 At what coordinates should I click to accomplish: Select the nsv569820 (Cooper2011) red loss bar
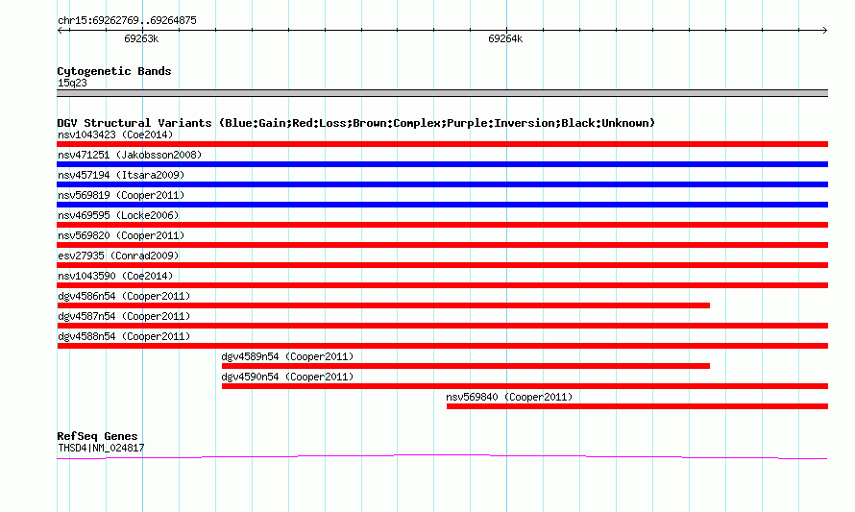(442, 245)
